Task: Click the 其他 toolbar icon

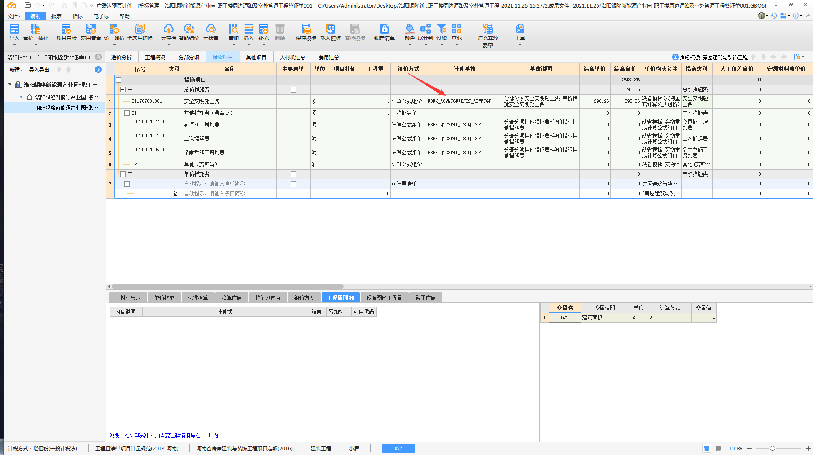Action: click(456, 32)
